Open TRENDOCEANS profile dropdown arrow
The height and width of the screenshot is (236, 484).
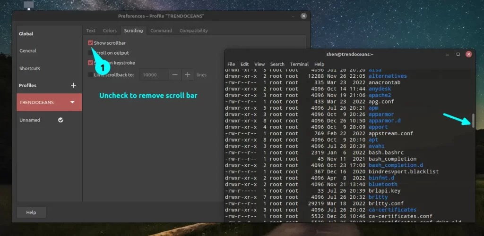click(72, 102)
